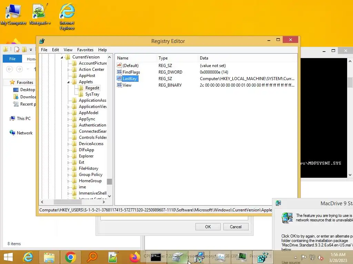Viewport: 353px width, 264px height.
Task: Click the Forward button in Explorer window
Action: [x=19, y=69]
